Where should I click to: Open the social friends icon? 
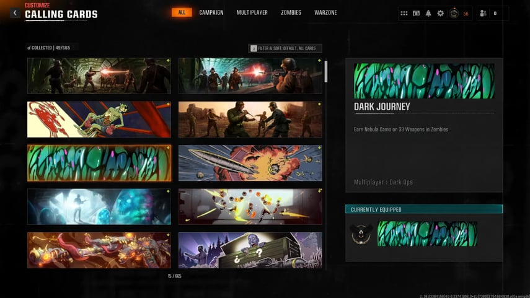click(483, 13)
